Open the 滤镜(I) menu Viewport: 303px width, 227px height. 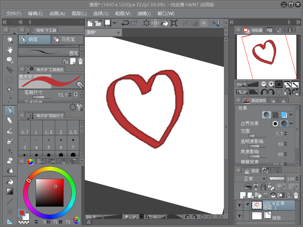144,14
